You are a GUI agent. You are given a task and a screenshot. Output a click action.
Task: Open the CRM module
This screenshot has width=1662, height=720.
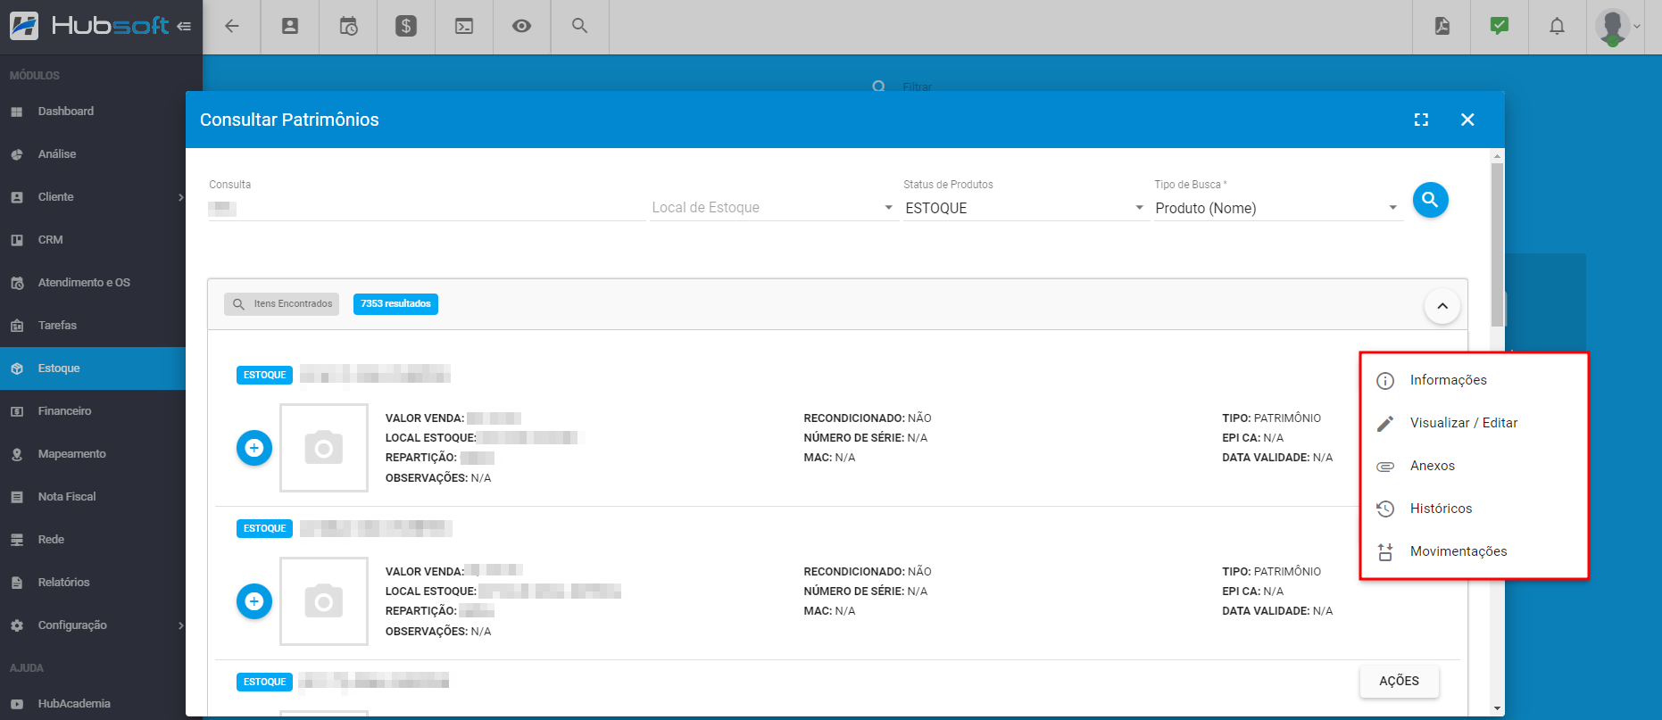(93, 240)
